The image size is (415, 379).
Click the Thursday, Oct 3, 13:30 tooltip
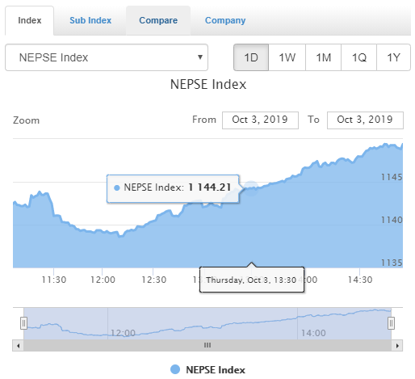click(x=252, y=280)
